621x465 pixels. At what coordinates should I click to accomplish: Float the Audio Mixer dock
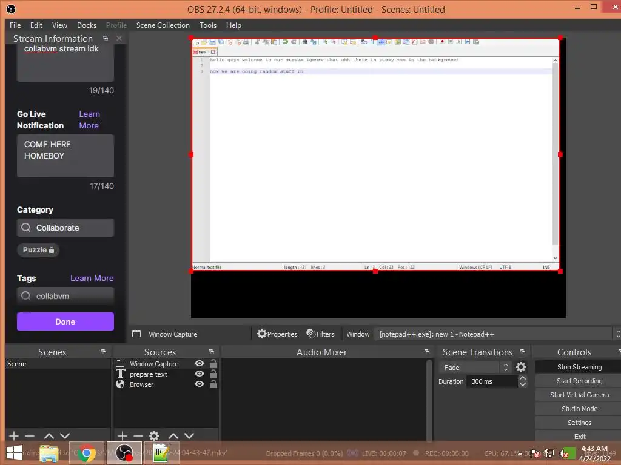(x=427, y=352)
